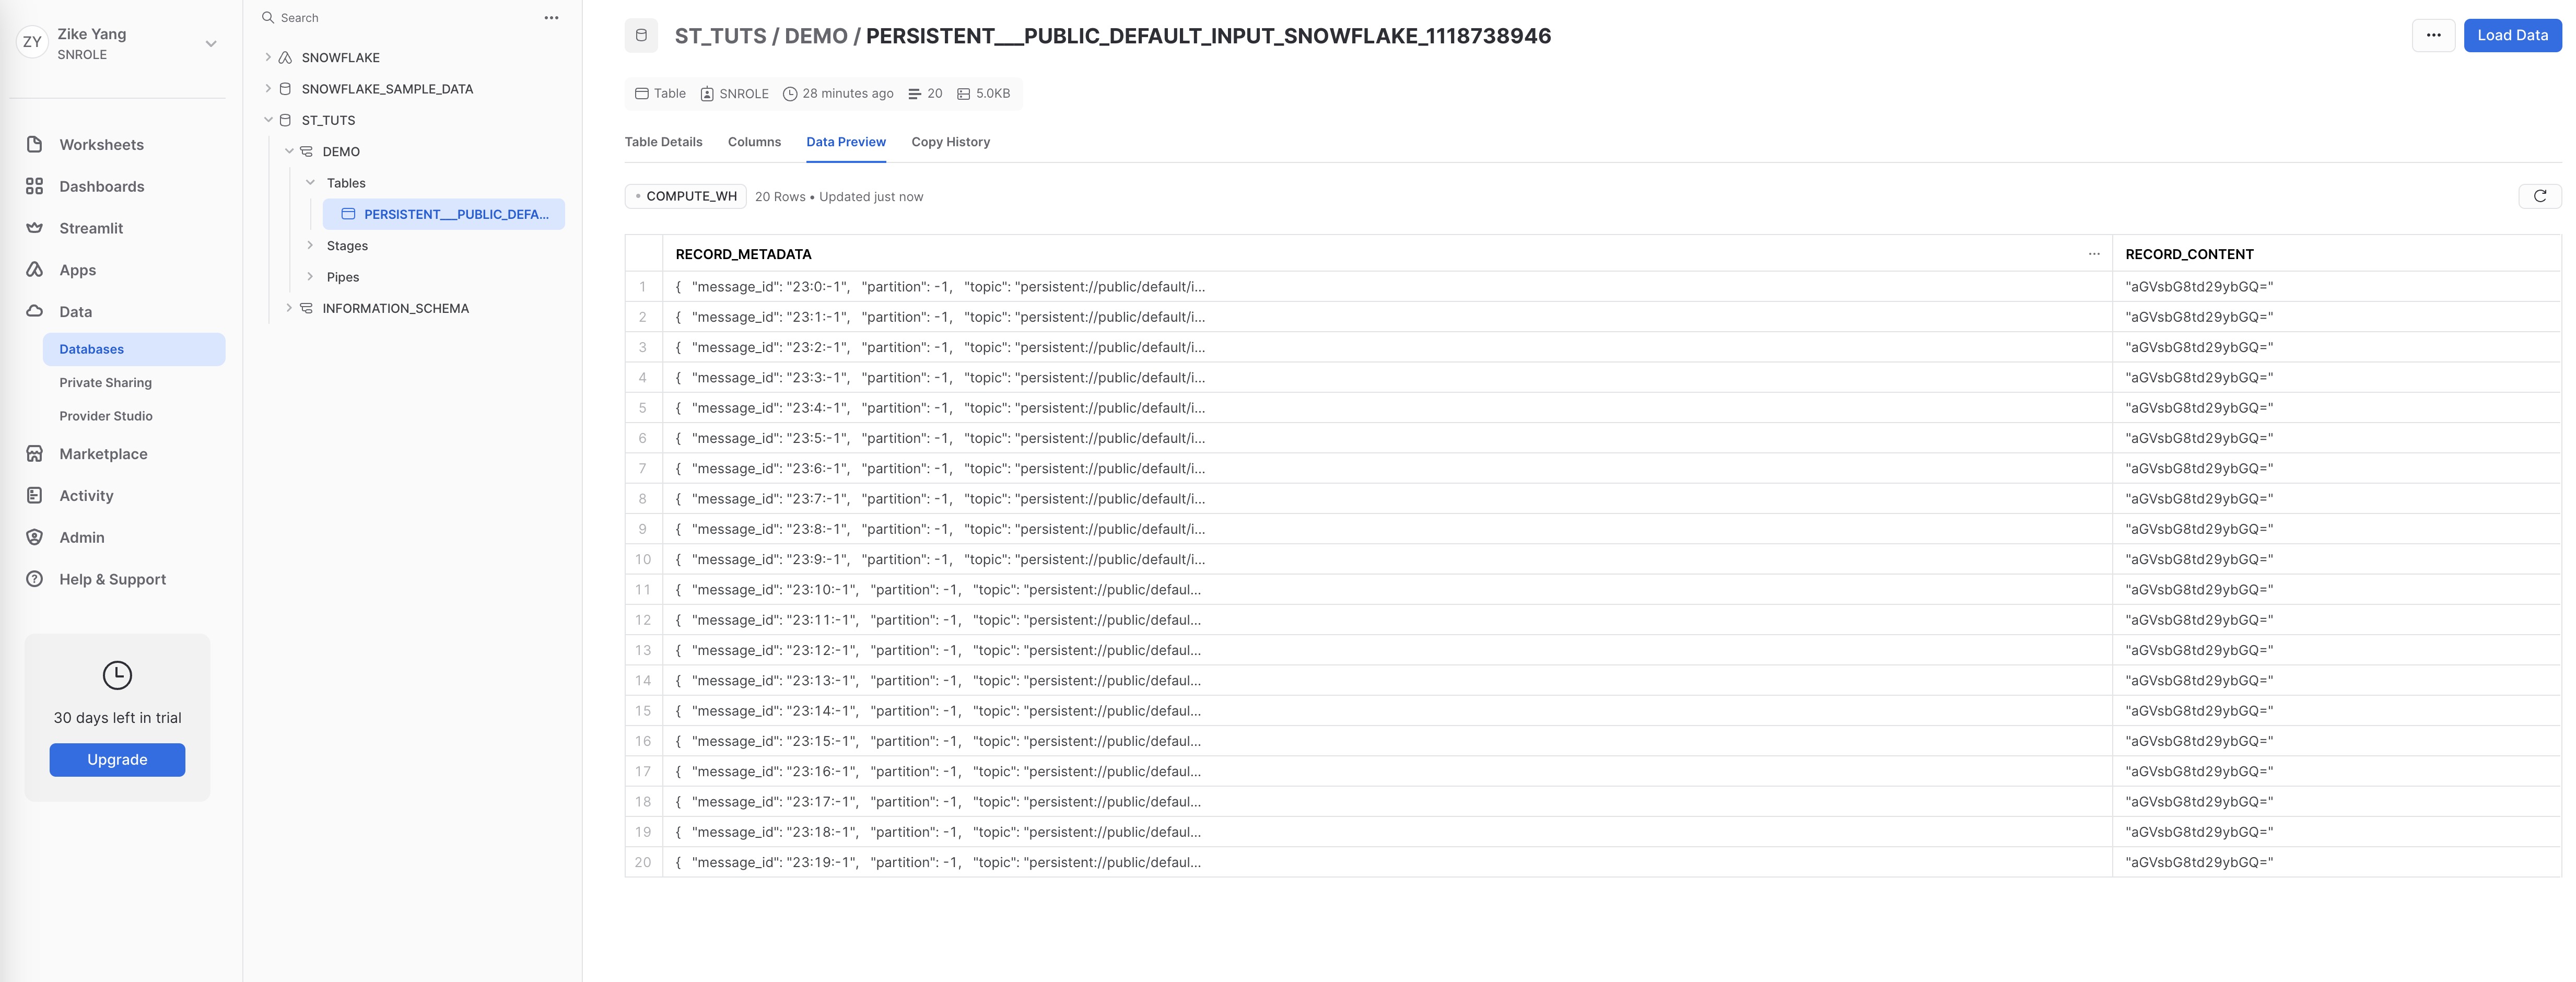Click the Load Data button
Viewport: 2576px width, 982px height.
[2511, 35]
